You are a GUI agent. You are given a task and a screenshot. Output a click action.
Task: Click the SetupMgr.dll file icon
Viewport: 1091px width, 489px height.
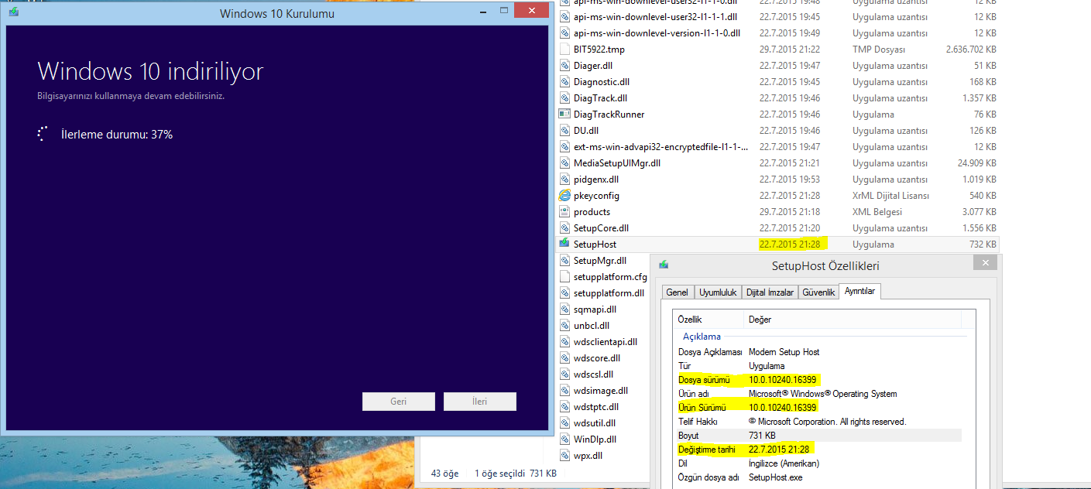[564, 260]
